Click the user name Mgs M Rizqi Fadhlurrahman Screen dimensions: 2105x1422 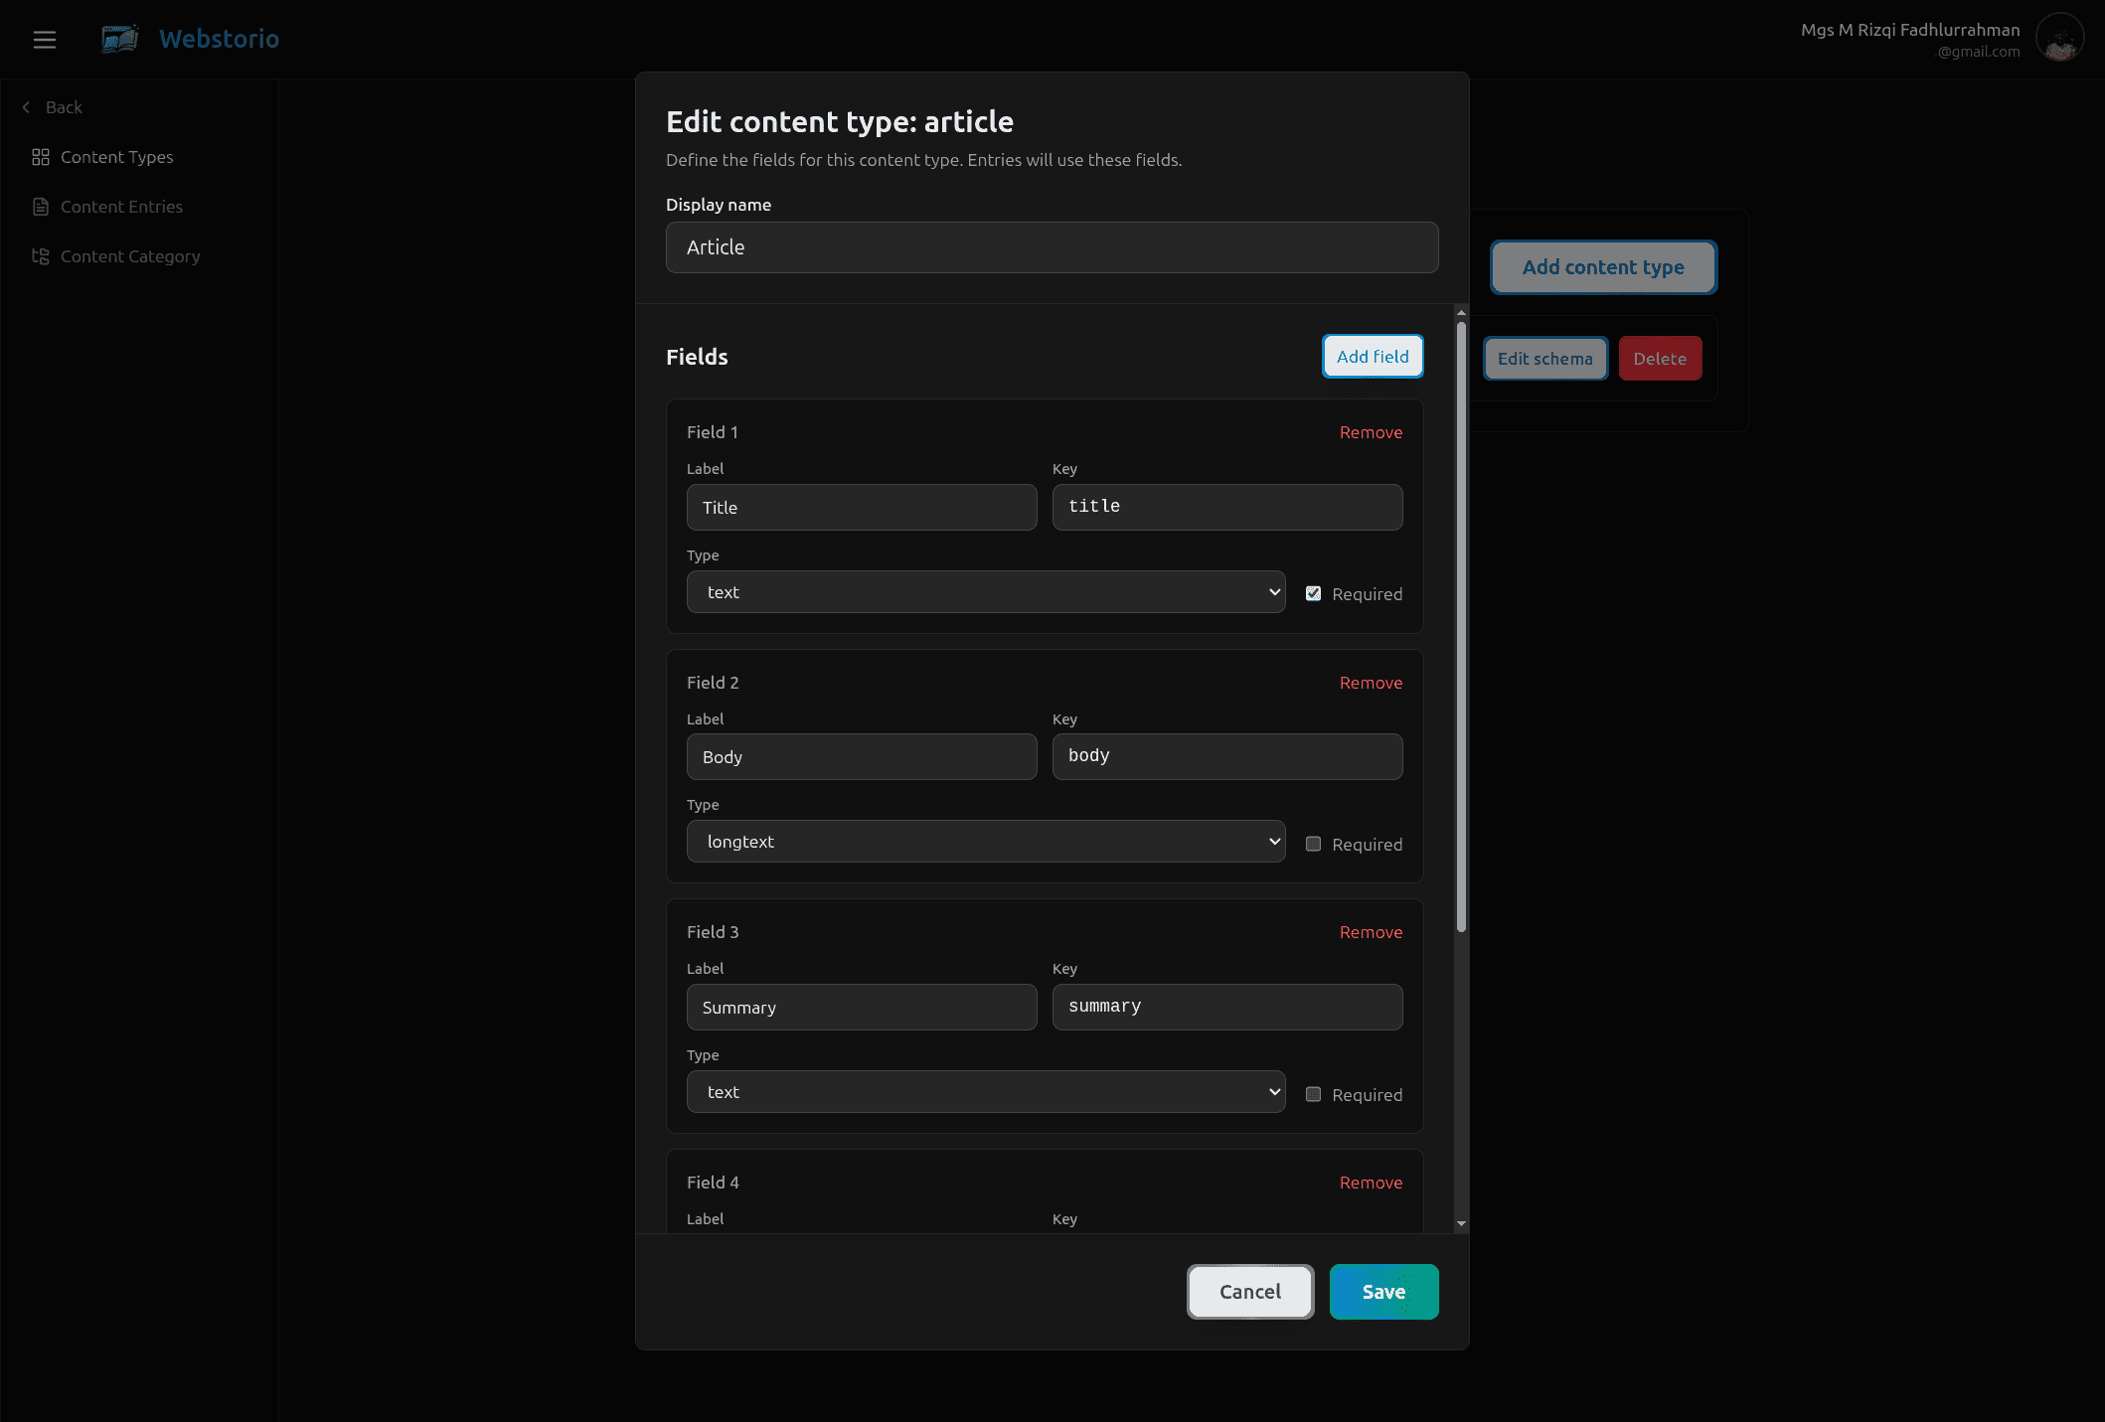click(1910, 30)
